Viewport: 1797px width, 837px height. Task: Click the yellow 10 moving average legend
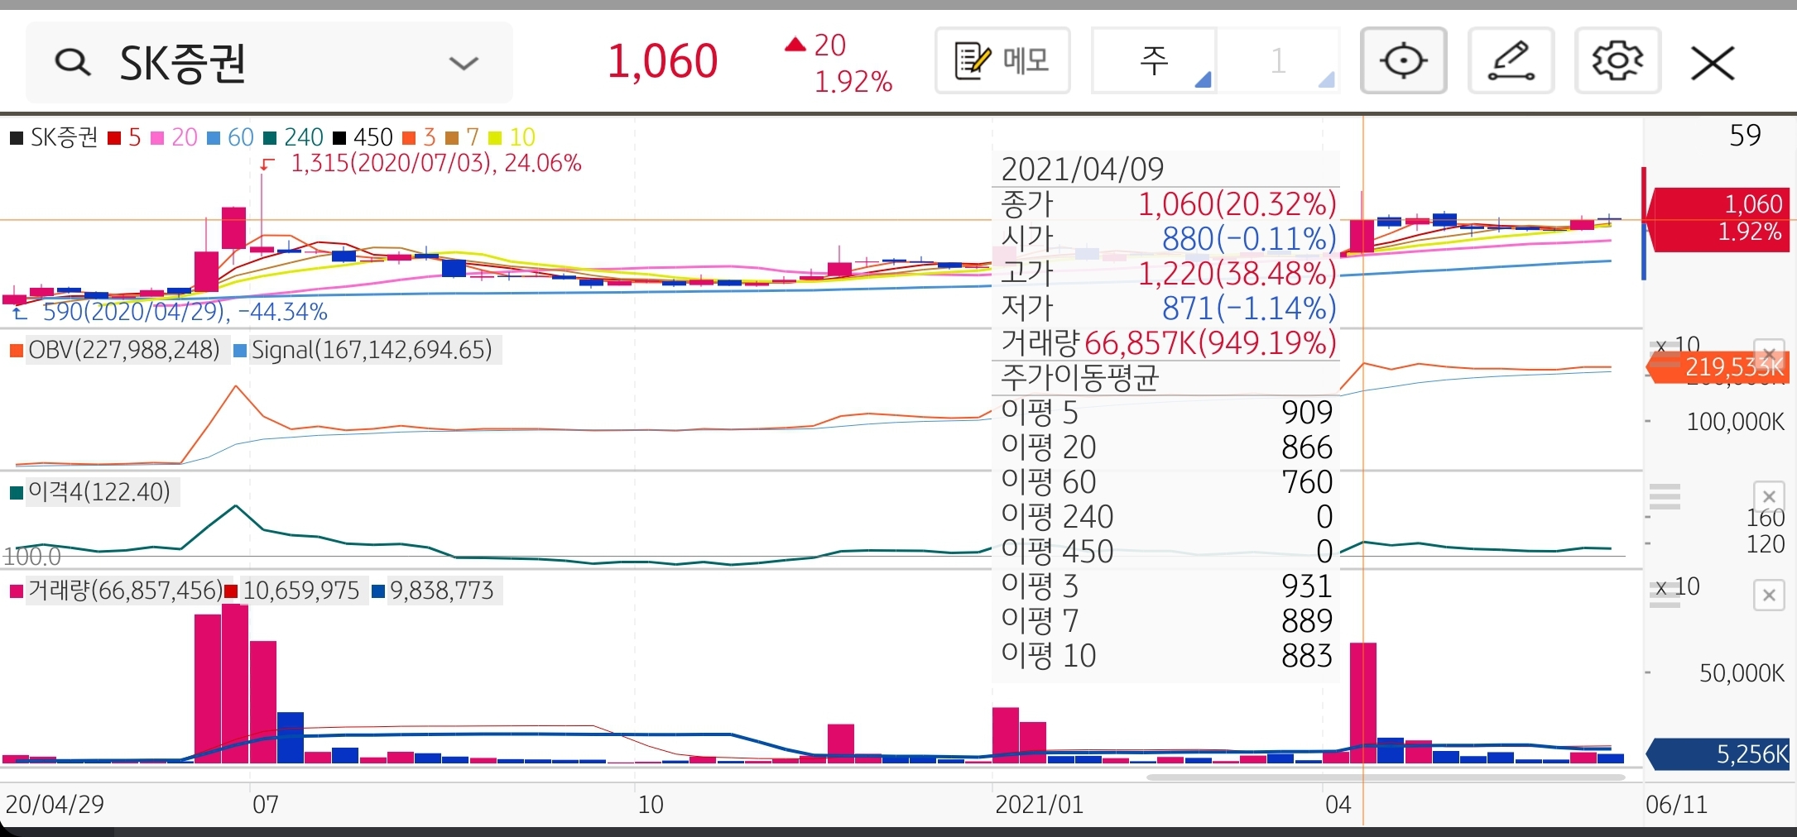512,137
